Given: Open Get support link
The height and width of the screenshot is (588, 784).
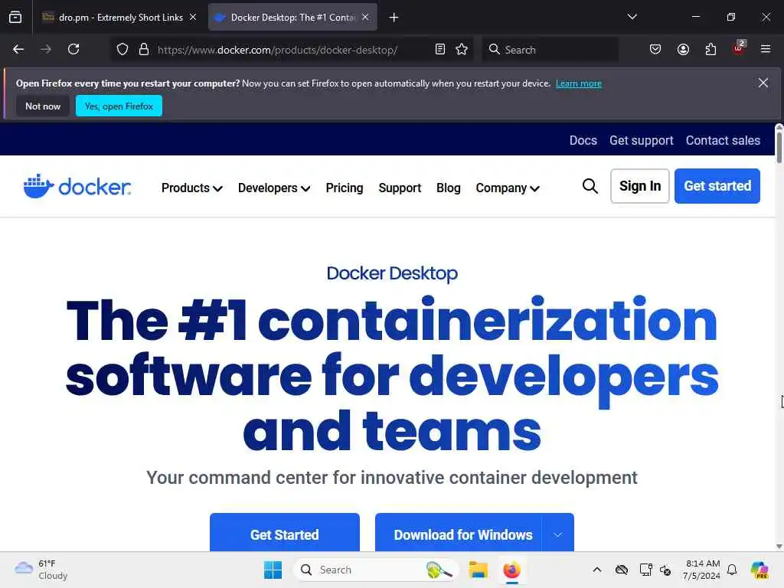Looking at the screenshot, I should (x=641, y=141).
